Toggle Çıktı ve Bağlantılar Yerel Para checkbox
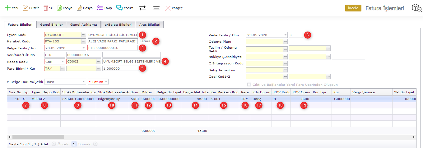The width and height of the screenshot is (423, 148). click(249, 85)
